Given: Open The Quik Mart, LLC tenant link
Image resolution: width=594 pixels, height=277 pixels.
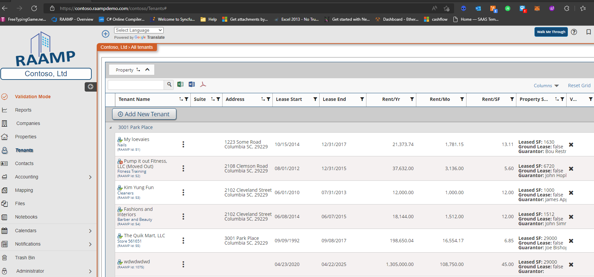Looking at the screenshot, I should [144, 236].
